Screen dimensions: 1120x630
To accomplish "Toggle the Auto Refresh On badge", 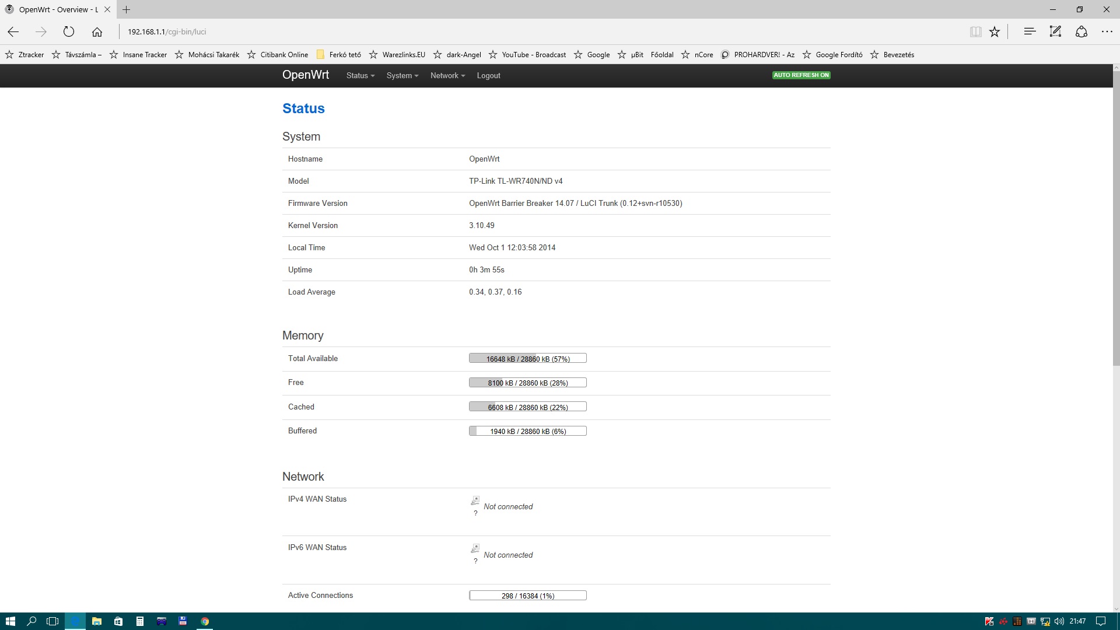I will [801, 75].
